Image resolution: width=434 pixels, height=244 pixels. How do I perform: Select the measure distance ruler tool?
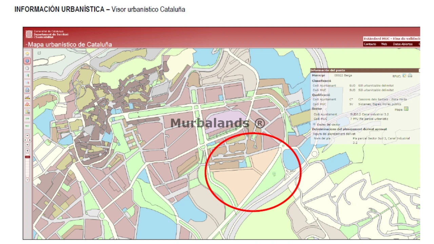click(27, 97)
